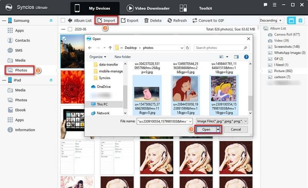Select WhatsApp Images album
The height and width of the screenshot is (188, 308).
coord(290,53)
